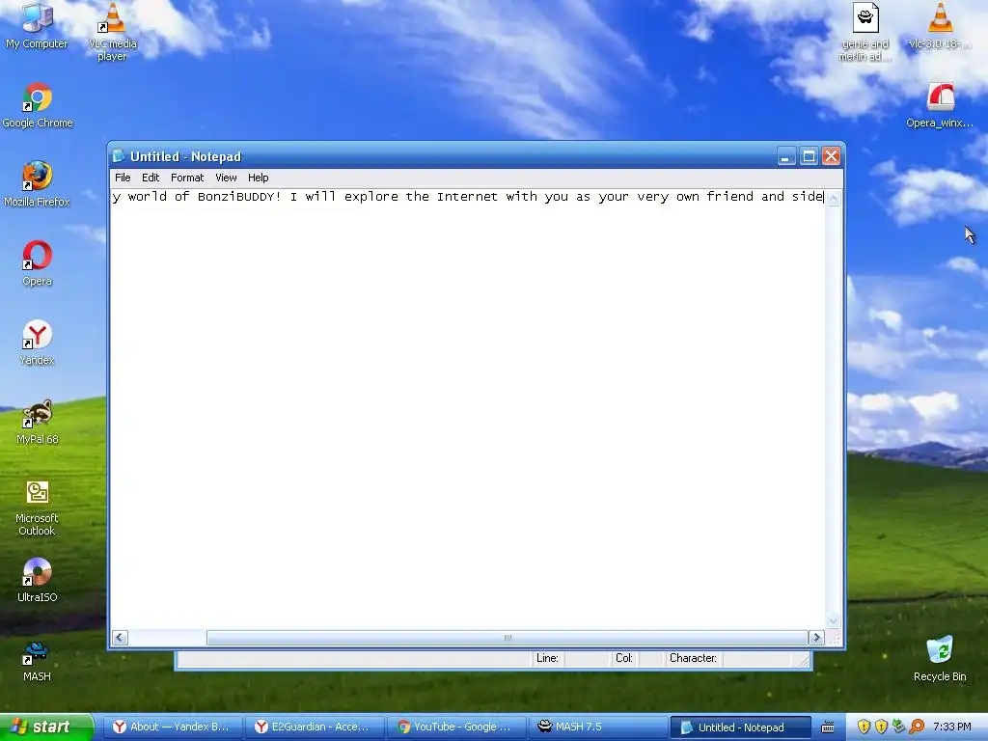Click the word Internet in the text
Image resolution: width=988 pixels, height=741 pixels.
point(467,197)
